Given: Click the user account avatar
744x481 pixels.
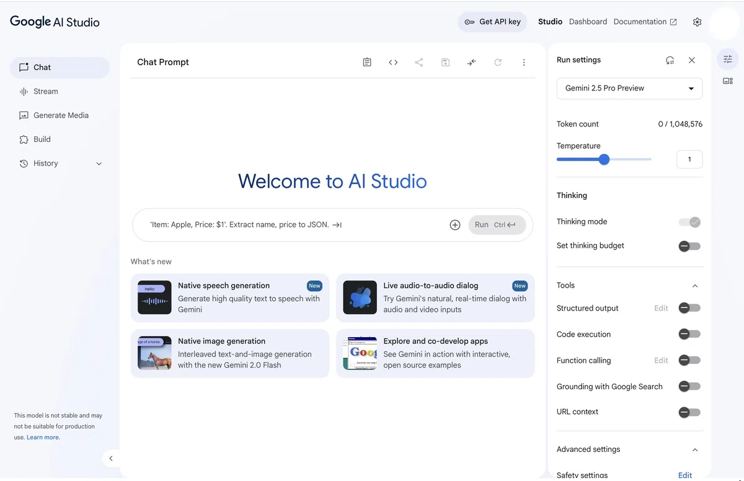Looking at the screenshot, I should tap(724, 24).
